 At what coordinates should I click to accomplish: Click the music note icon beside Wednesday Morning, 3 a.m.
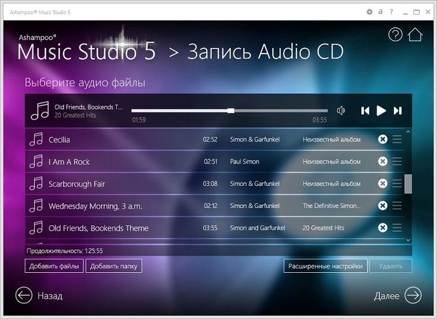pyautogui.click(x=36, y=206)
